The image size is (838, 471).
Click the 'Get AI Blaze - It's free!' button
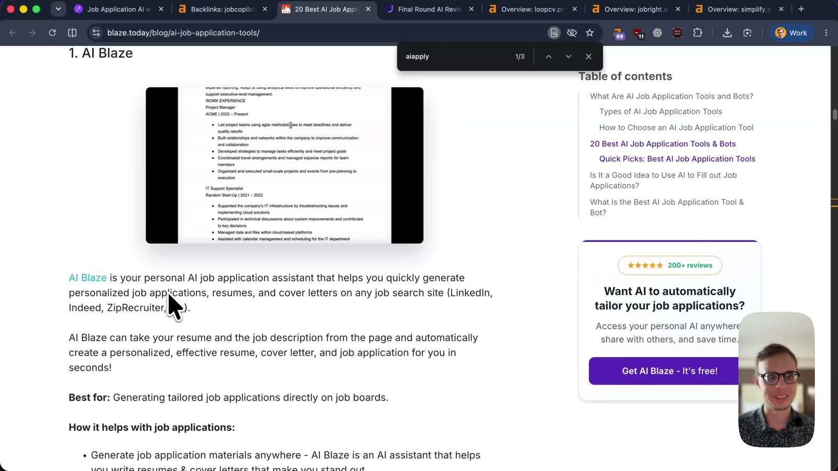click(x=669, y=371)
